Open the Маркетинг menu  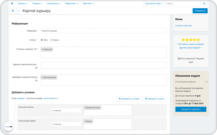click(x=72, y=4)
